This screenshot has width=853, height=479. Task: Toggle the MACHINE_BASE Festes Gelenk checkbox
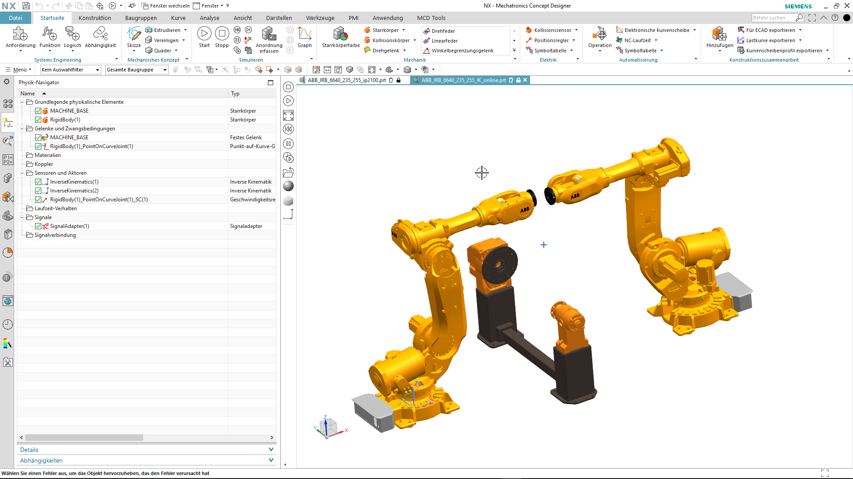coord(38,137)
